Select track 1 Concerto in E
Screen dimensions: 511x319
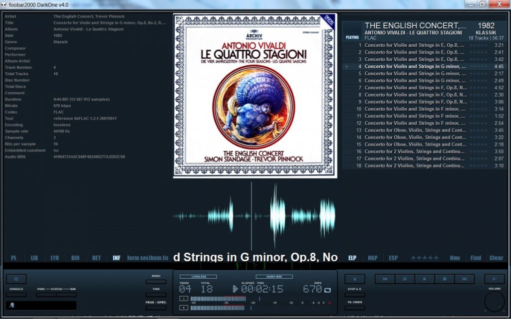point(424,45)
